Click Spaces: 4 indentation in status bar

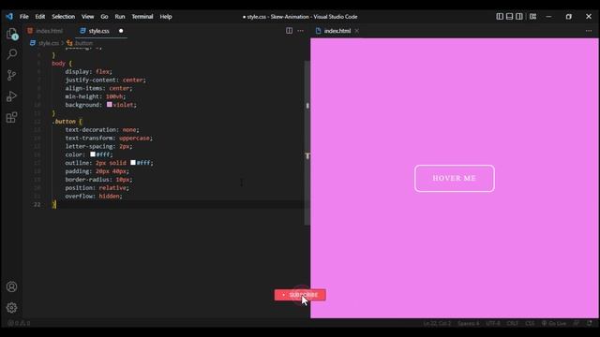click(469, 323)
